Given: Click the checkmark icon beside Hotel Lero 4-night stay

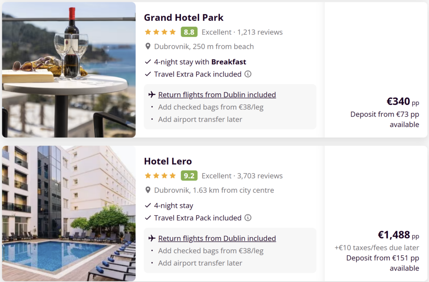Looking at the screenshot, I should pos(147,205).
